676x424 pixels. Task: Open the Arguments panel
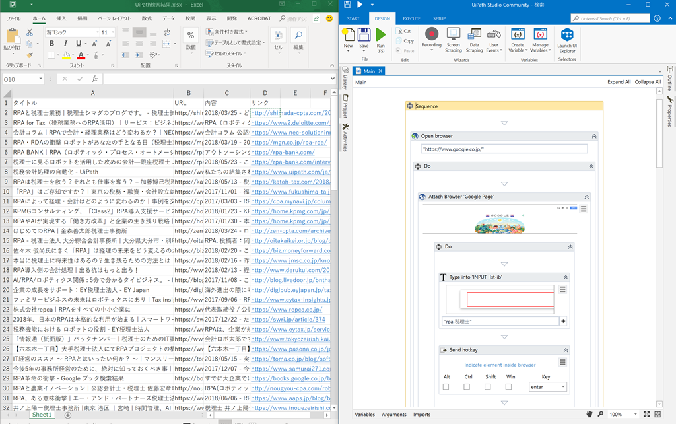394,415
